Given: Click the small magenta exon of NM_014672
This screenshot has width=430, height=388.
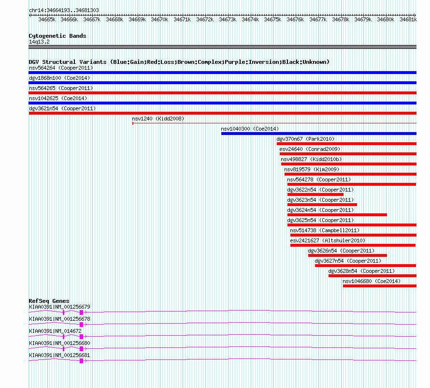Looking at the screenshot, I should [x=64, y=337].
